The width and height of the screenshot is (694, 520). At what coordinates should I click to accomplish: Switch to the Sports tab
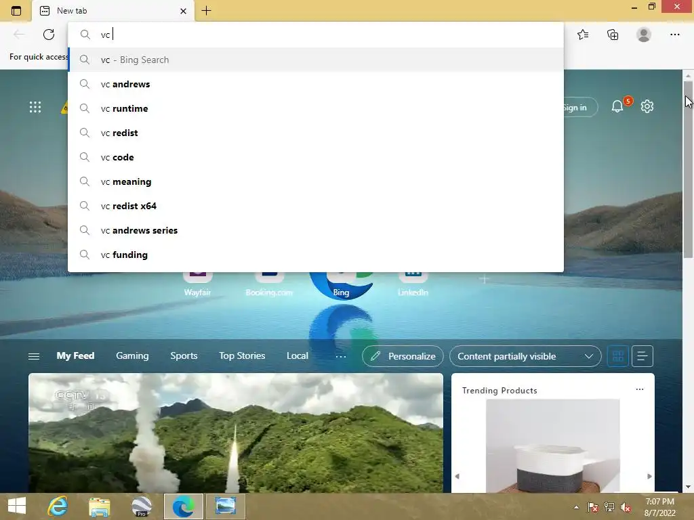(184, 356)
